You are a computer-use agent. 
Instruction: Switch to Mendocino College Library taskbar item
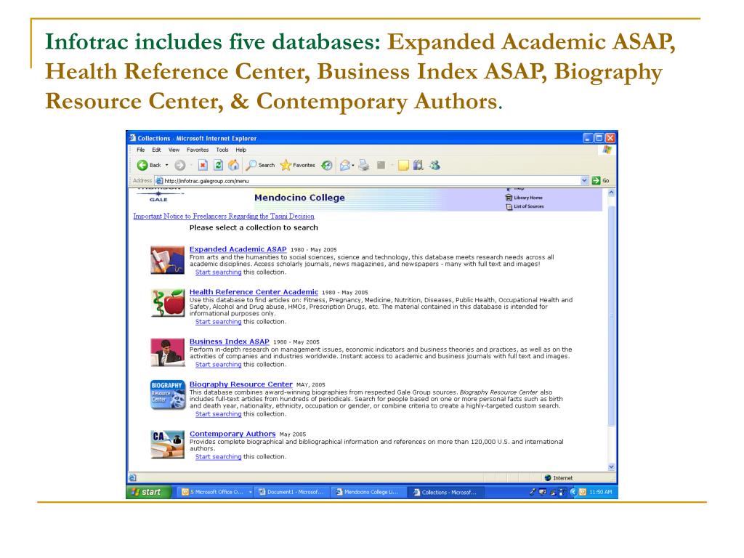click(x=369, y=492)
